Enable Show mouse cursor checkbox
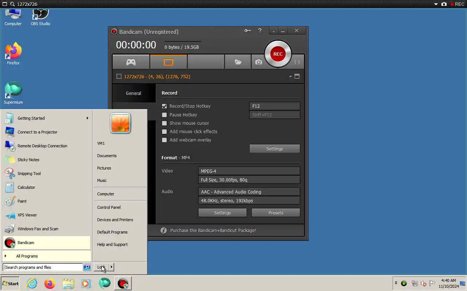The width and height of the screenshot is (467, 291). (164, 123)
